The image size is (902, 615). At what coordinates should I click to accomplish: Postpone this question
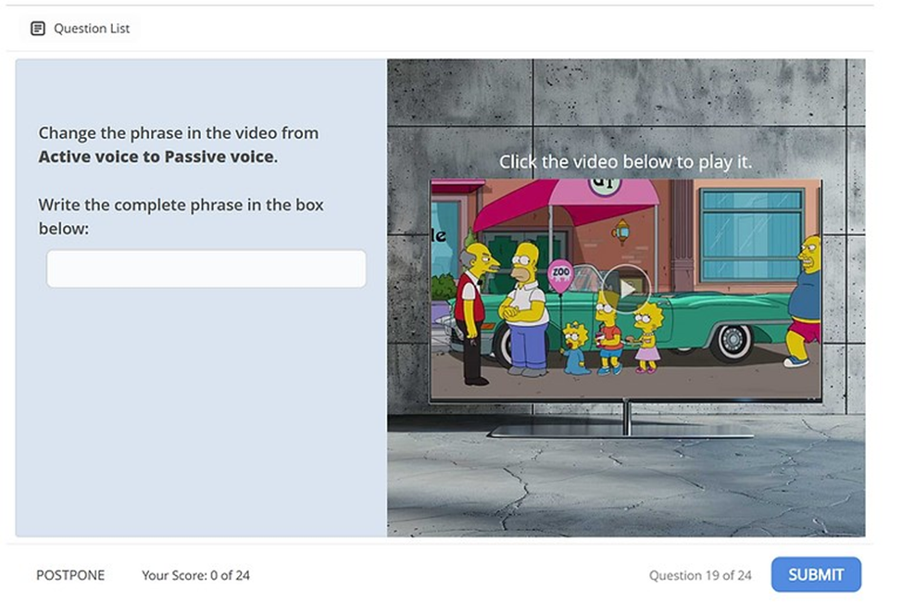pyautogui.click(x=70, y=575)
